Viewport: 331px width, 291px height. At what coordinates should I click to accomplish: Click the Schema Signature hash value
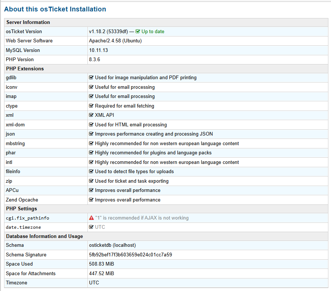130,255
